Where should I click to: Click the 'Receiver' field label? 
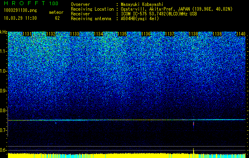80,14
